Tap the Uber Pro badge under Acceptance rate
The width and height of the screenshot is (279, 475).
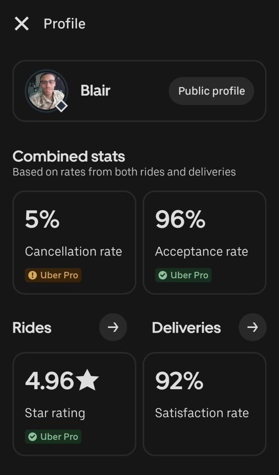(x=184, y=275)
